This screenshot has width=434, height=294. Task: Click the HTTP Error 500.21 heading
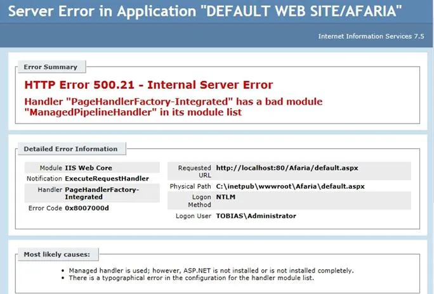(x=148, y=85)
